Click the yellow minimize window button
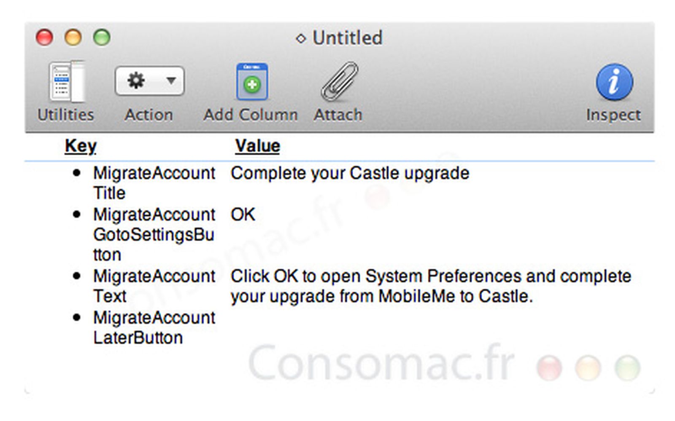 pos(73,37)
